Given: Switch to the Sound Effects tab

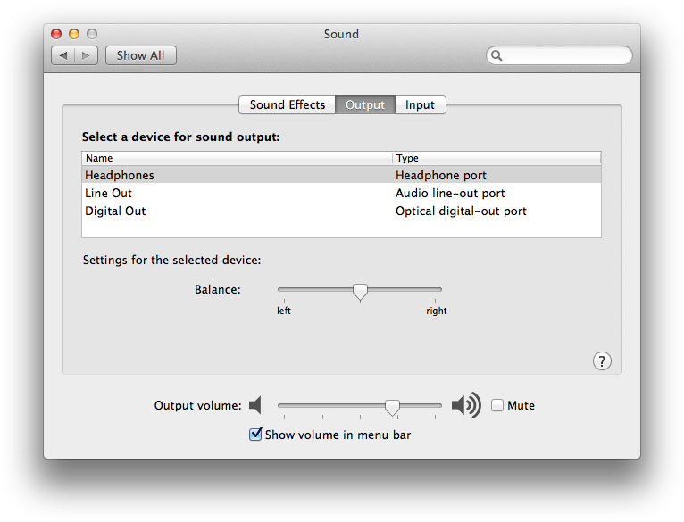Looking at the screenshot, I should [287, 104].
